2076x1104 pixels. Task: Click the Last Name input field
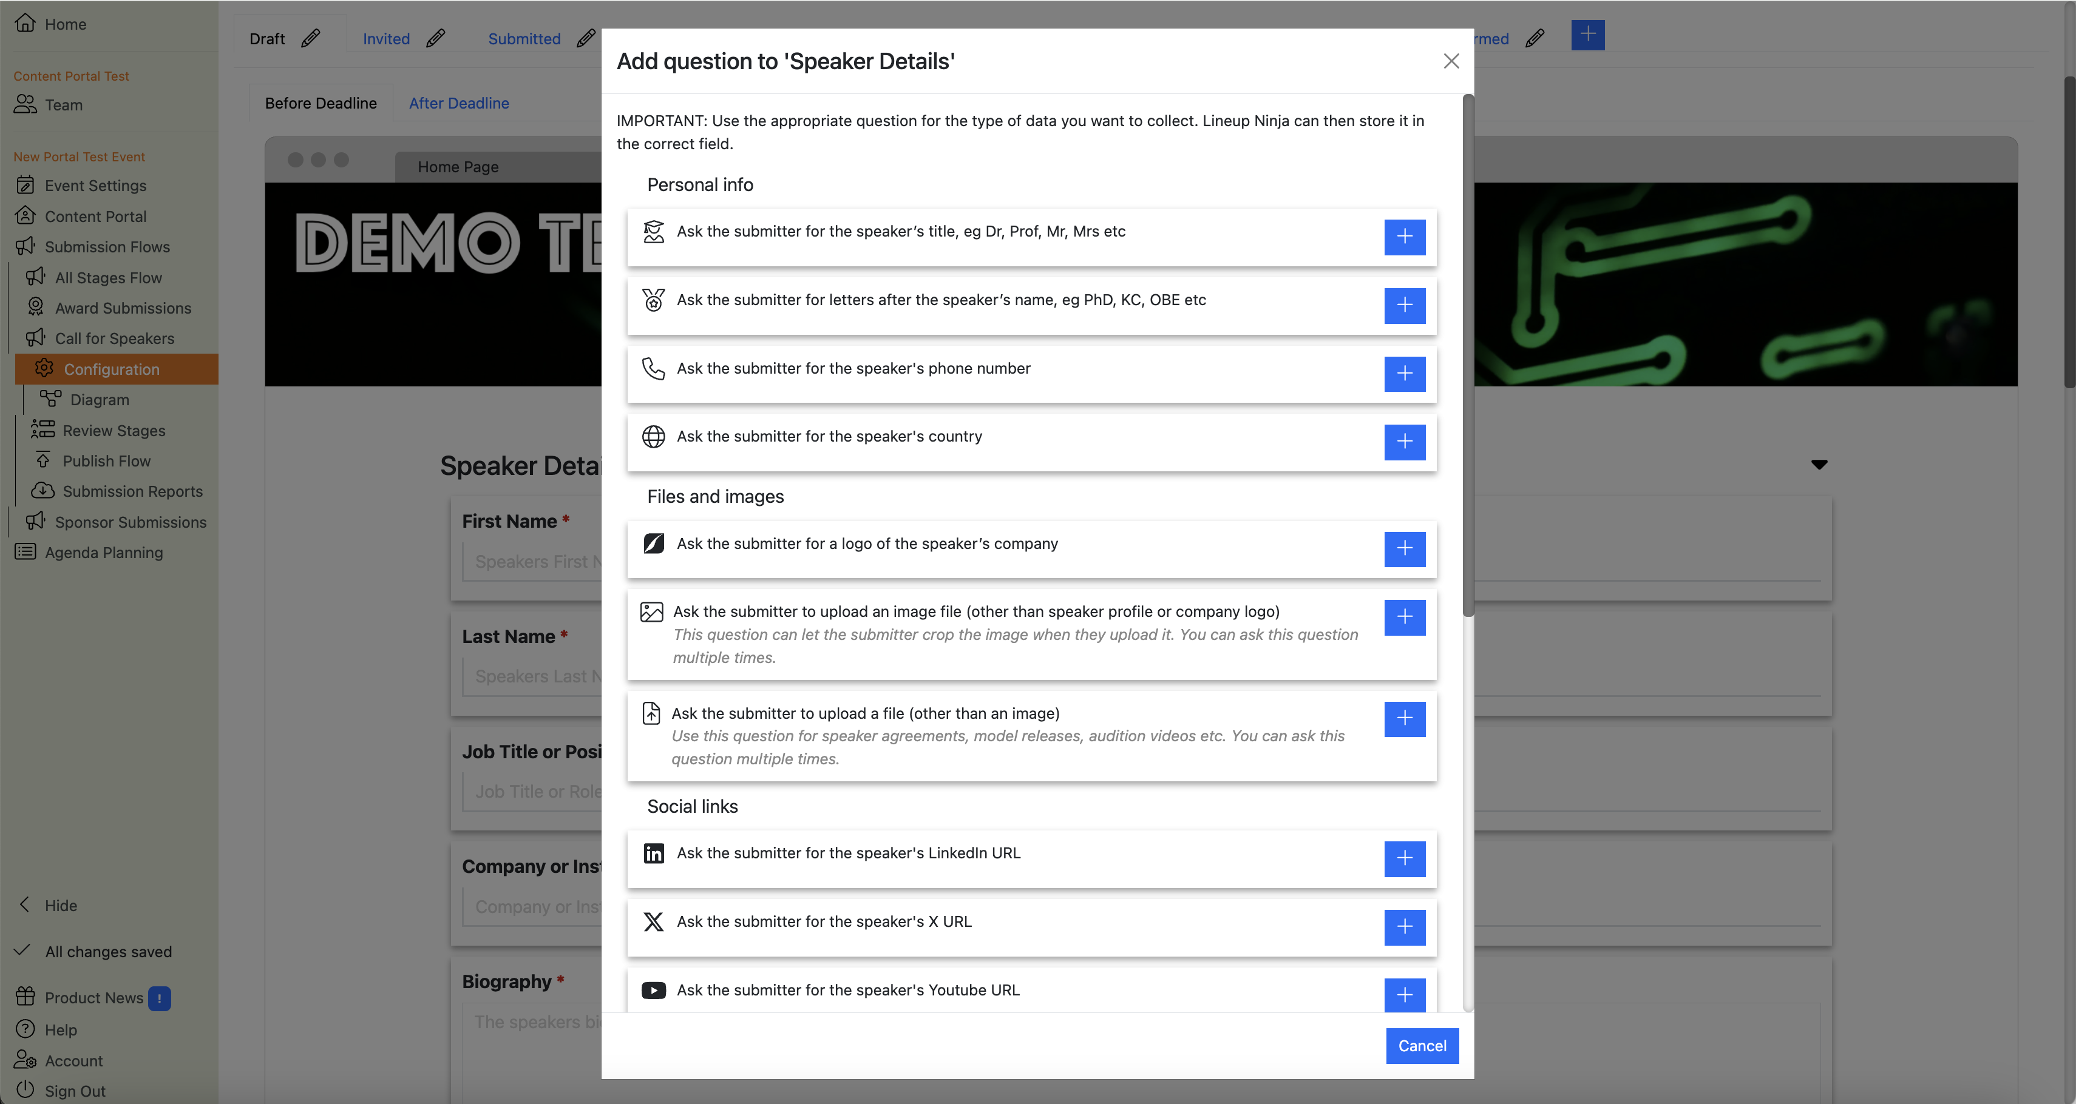pos(532,676)
